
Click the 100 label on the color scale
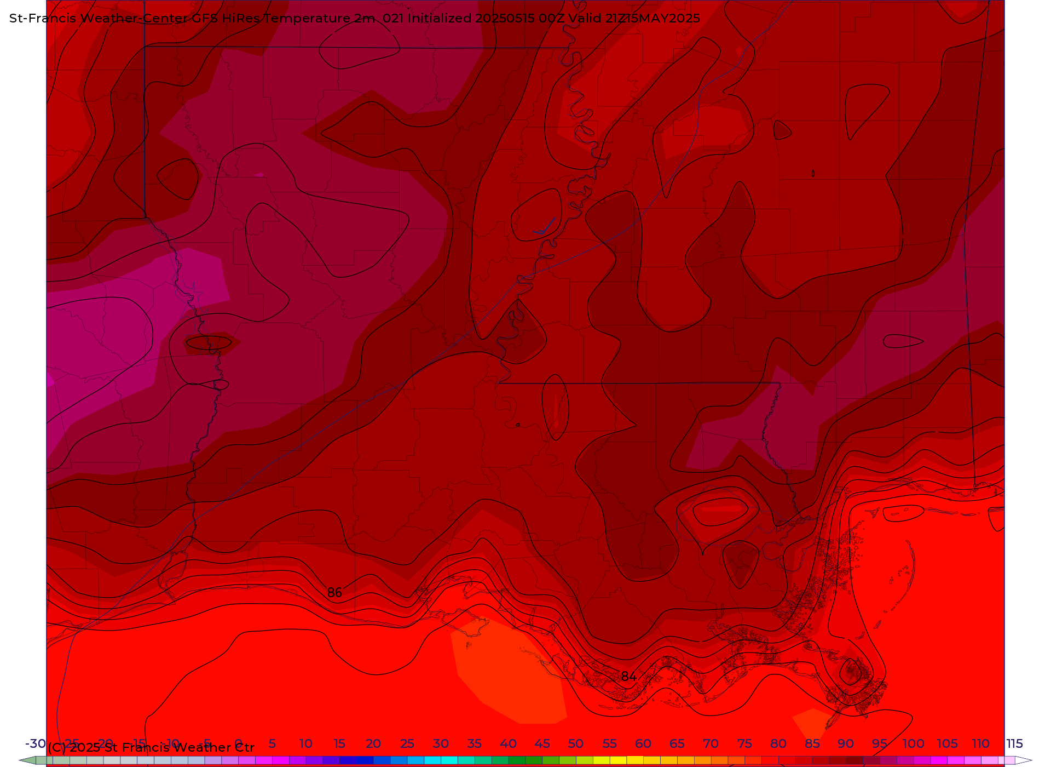914,743
